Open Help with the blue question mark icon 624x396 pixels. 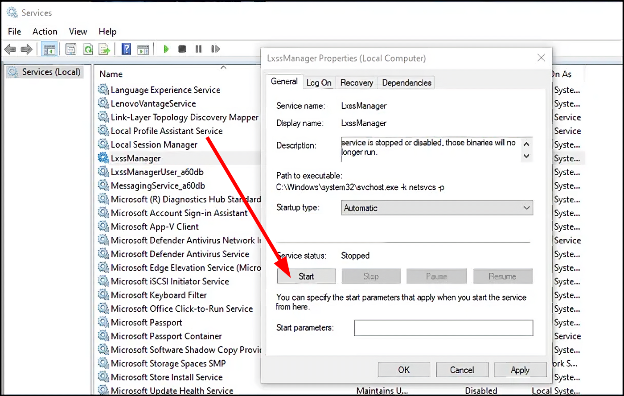coord(126,49)
